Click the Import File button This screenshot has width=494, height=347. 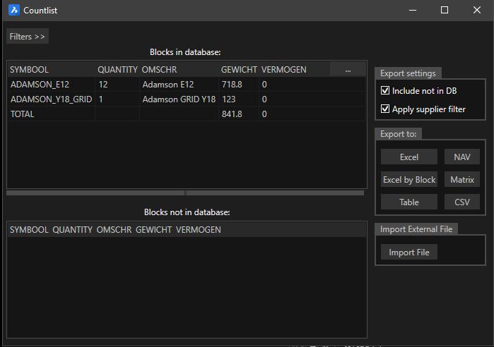[x=408, y=252]
